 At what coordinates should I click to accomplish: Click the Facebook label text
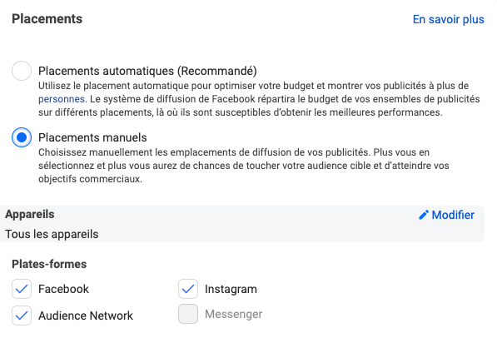click(64, 289)
